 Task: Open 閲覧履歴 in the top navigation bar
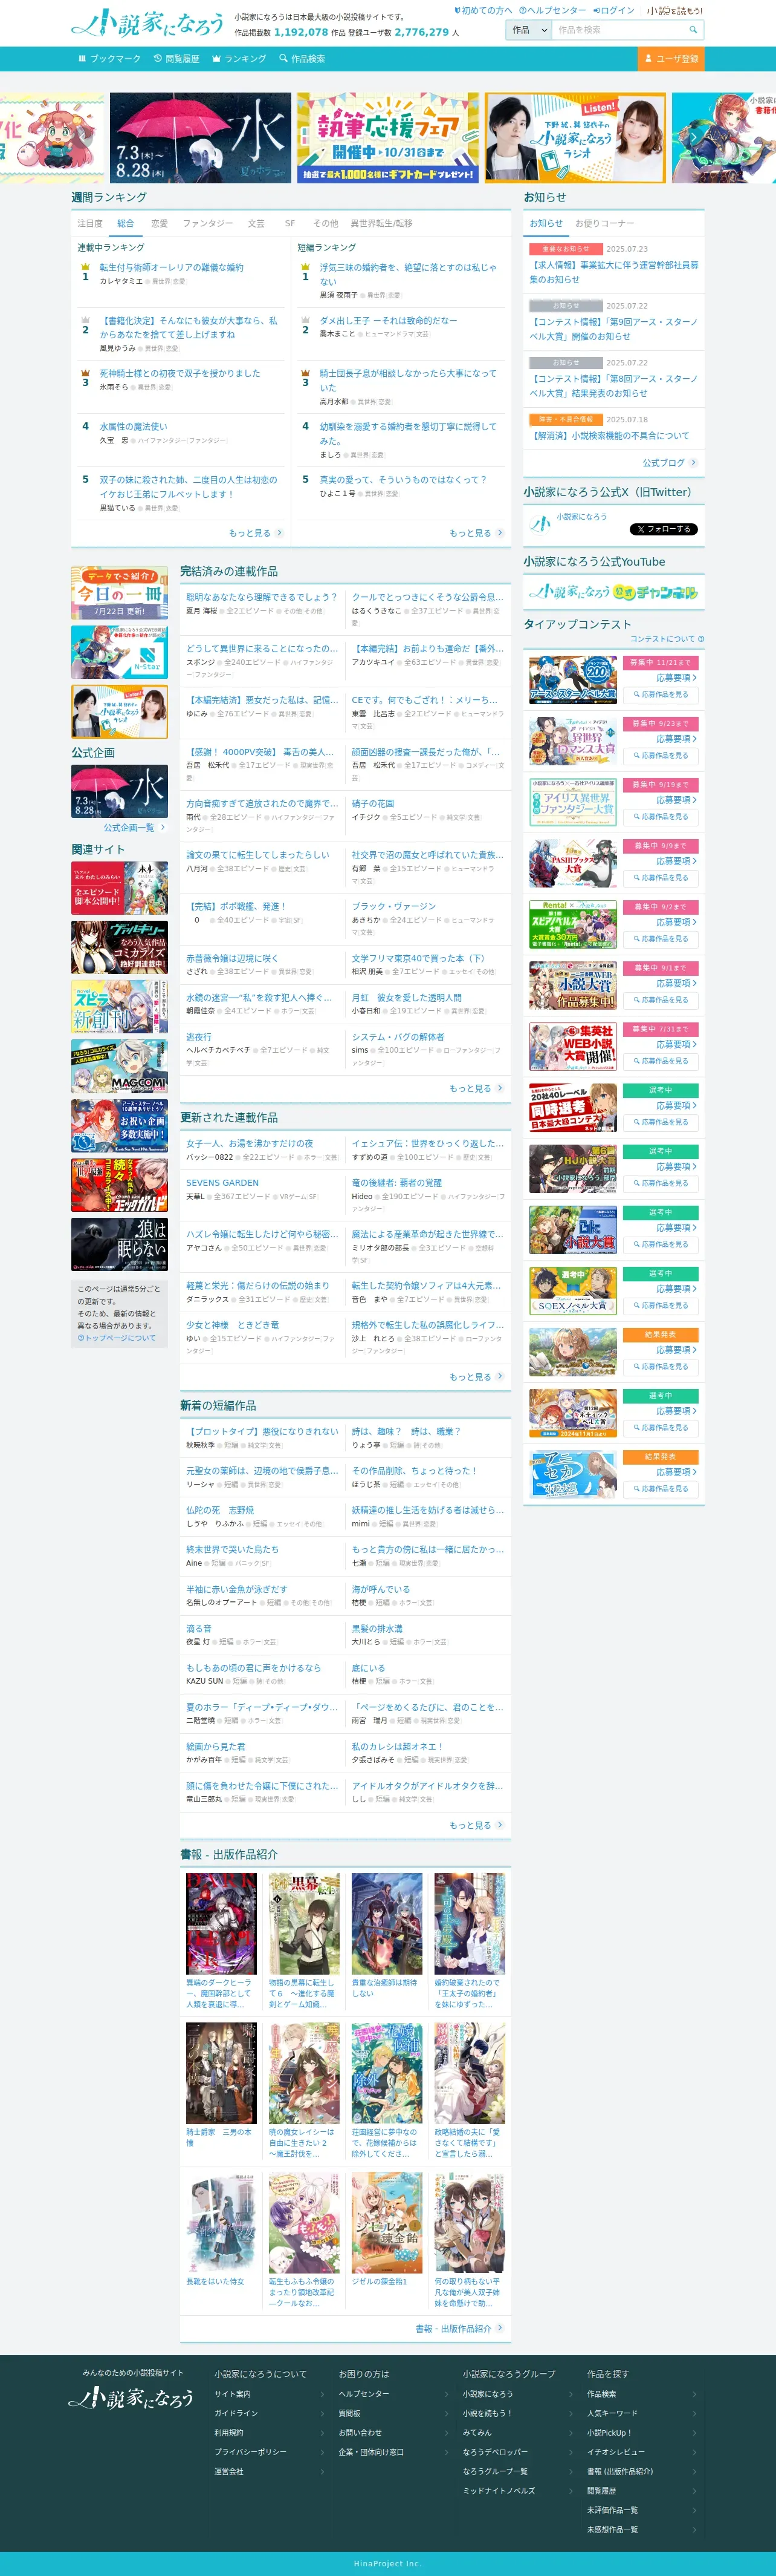176,59
